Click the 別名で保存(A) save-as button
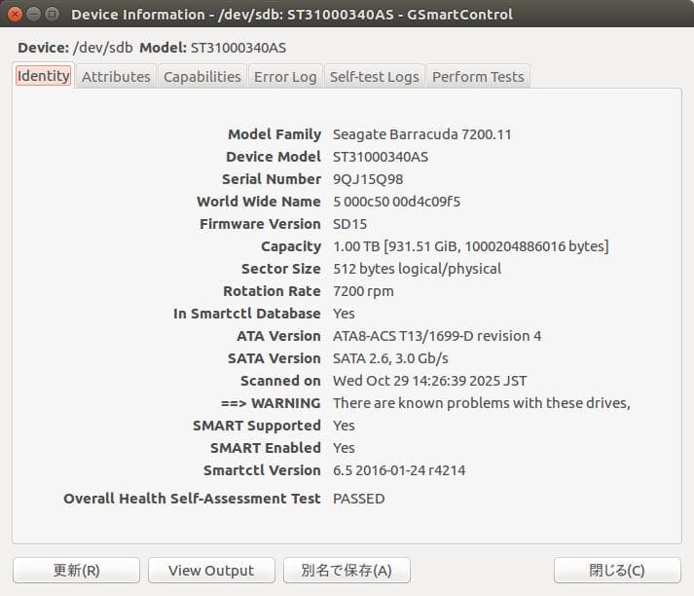694x596 pixels. pos(347,570)
